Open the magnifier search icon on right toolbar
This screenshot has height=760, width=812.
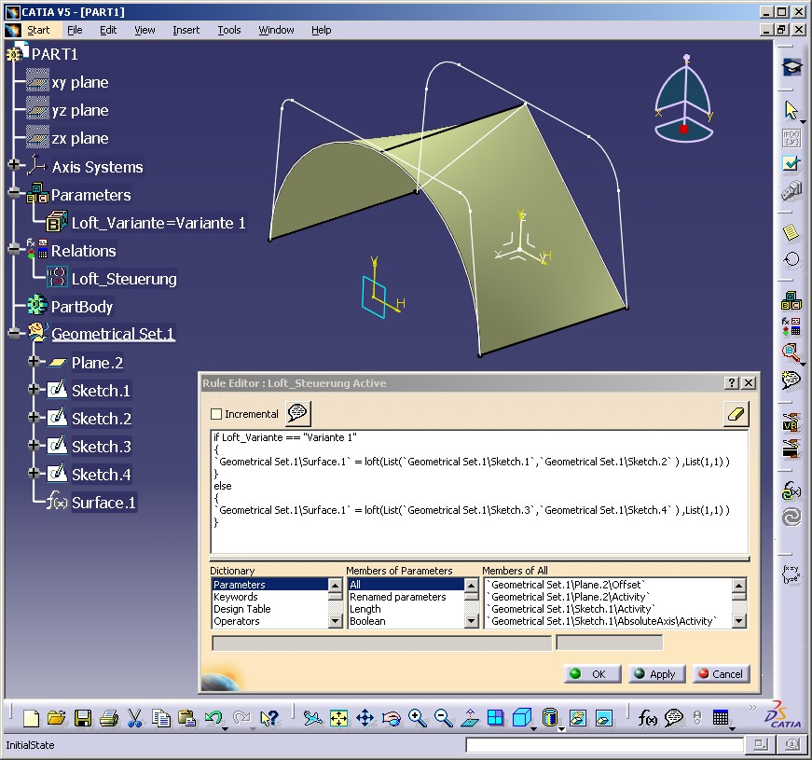coord(791,352)
